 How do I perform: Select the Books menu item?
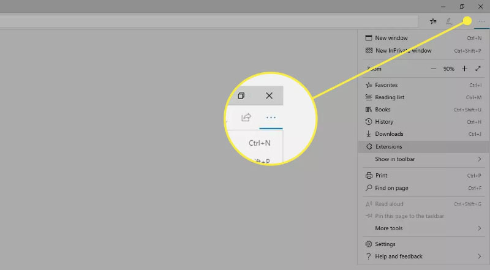tap(382, 110)
